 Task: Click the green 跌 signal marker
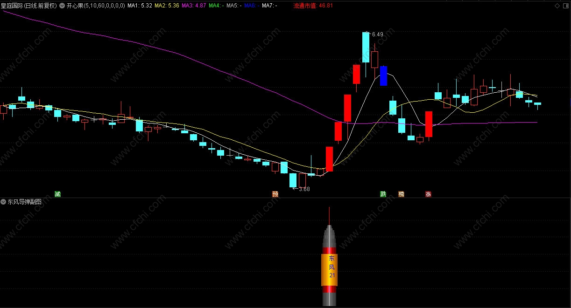coord(383,194)
